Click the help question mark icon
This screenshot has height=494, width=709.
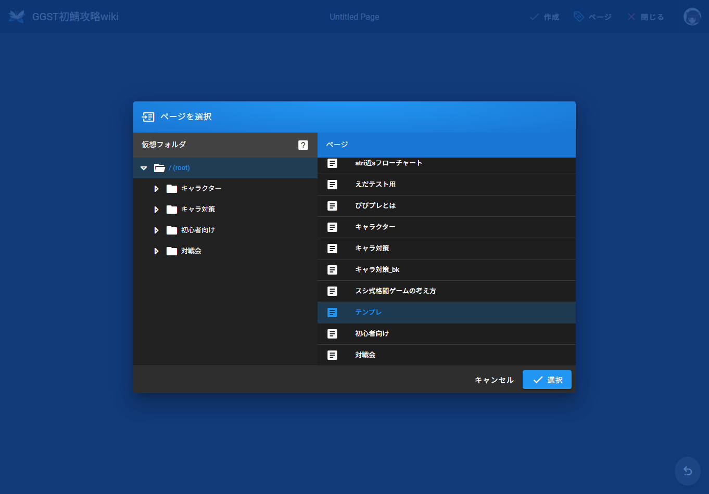coord(303,145)
